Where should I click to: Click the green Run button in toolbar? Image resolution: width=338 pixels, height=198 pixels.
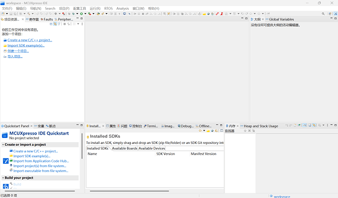[82, 14]
